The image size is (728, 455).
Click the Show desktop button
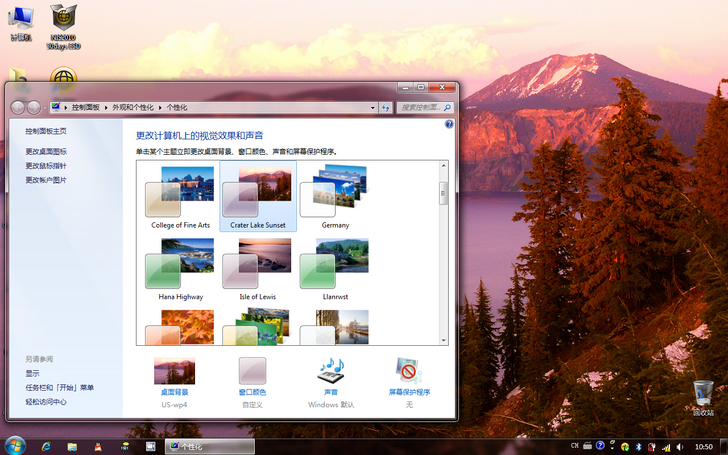(x=723, y=446)
